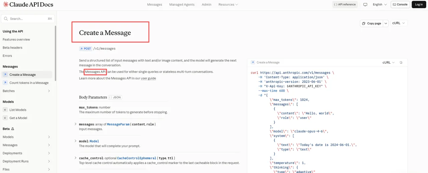Click the Using the API sidebar heading

click(x=13, y=31)
